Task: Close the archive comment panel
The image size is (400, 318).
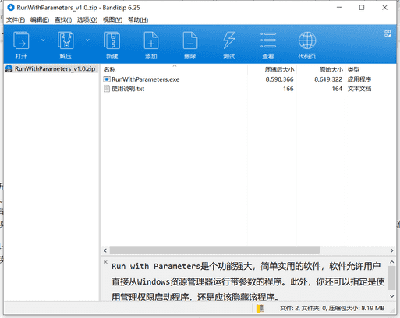Action: [105, 262]
